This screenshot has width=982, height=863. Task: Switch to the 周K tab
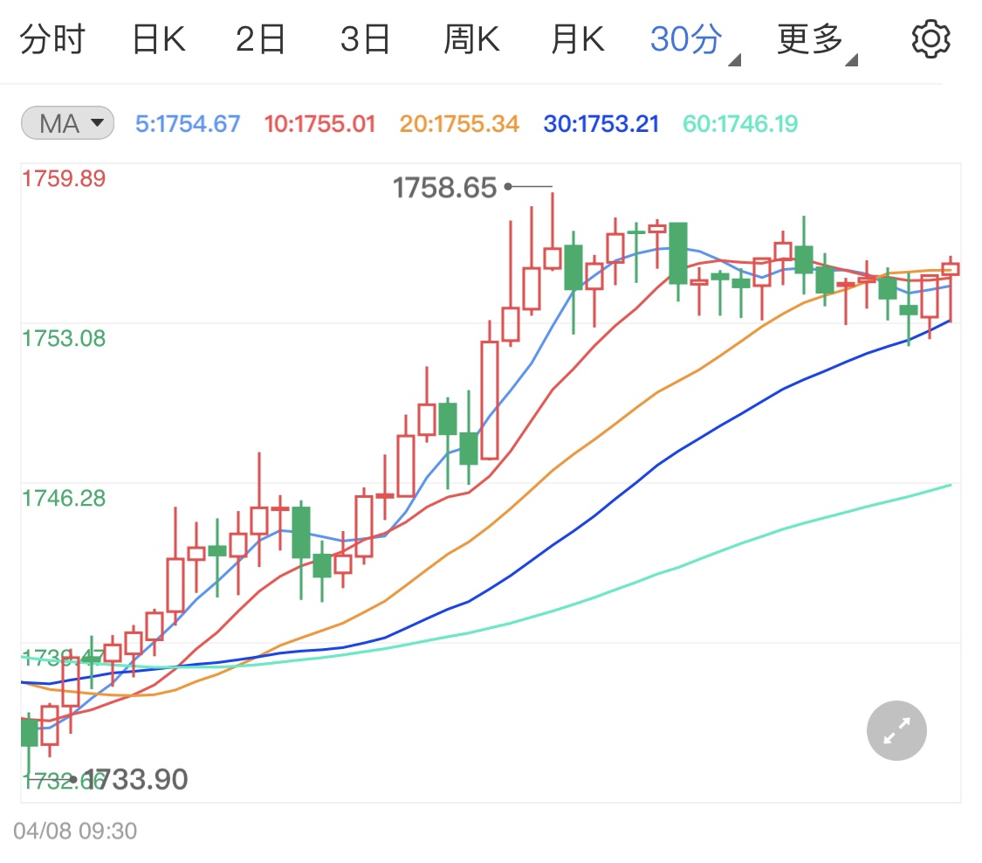[x=471, y=39]
